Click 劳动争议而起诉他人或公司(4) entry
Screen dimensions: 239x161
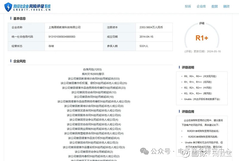click(94, 120)
